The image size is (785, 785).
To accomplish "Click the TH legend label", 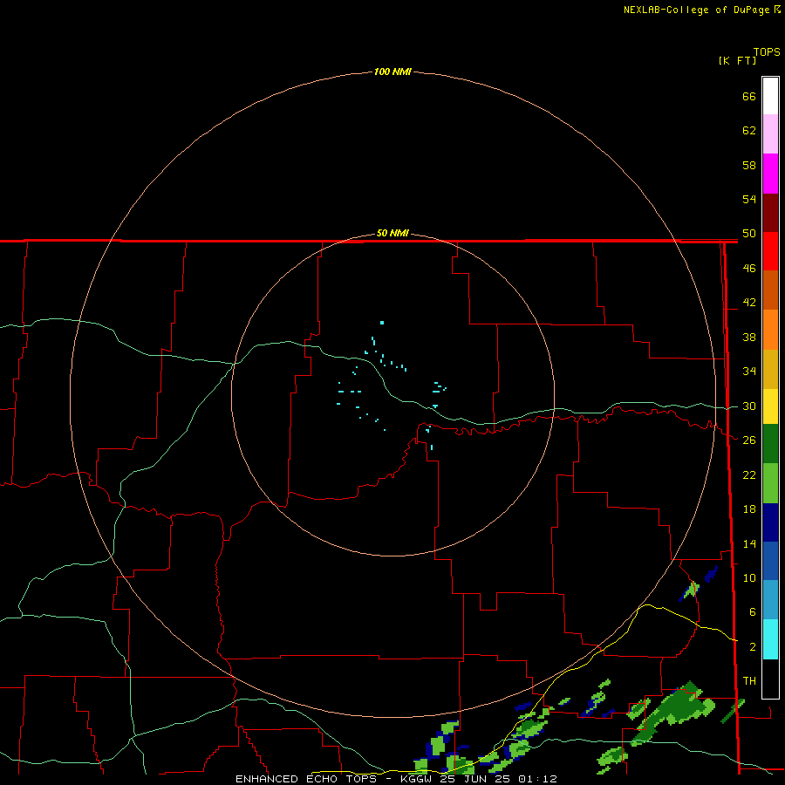I will (749, 681).
